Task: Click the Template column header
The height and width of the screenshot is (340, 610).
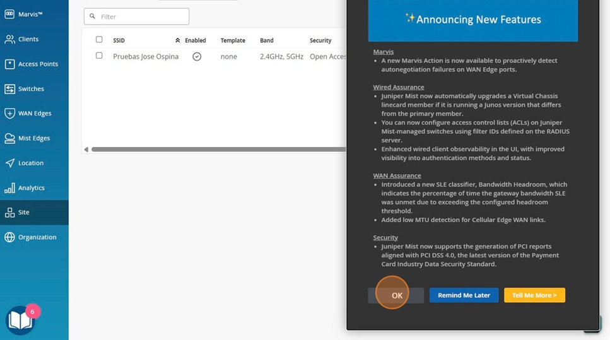Action: click(233, 40)
